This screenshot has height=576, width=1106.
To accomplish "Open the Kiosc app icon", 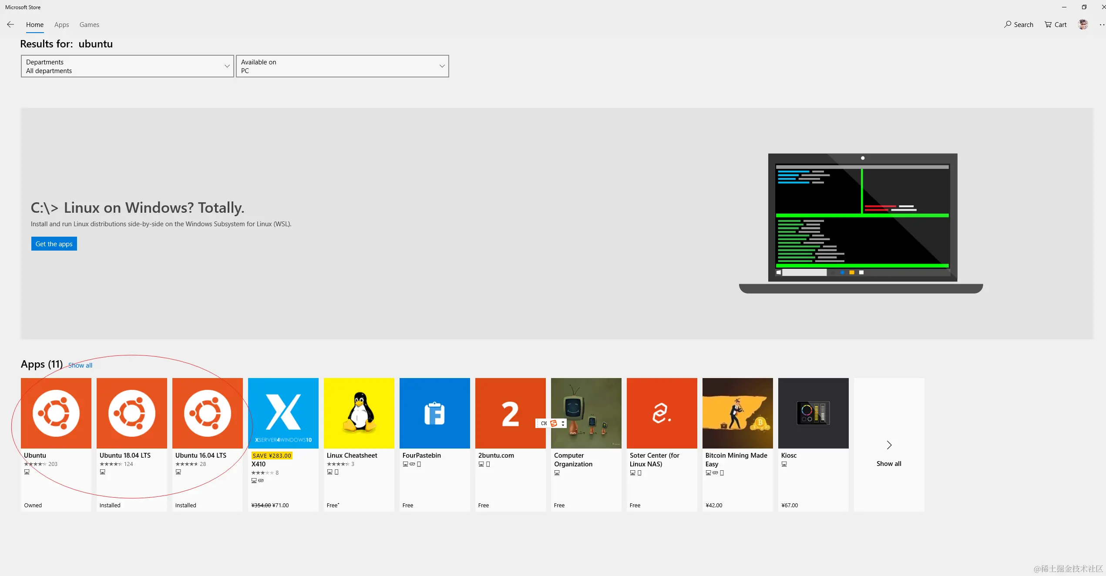I will click(x=813, y=413).
